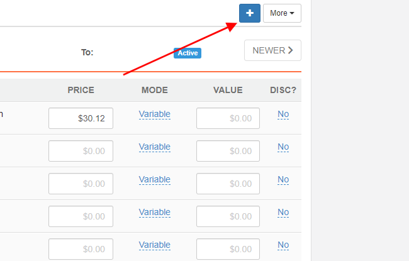Image resolution: width=409 pixels, height=261 pixels.
Task: Click the fourth row price field
Action: [81, 216]
